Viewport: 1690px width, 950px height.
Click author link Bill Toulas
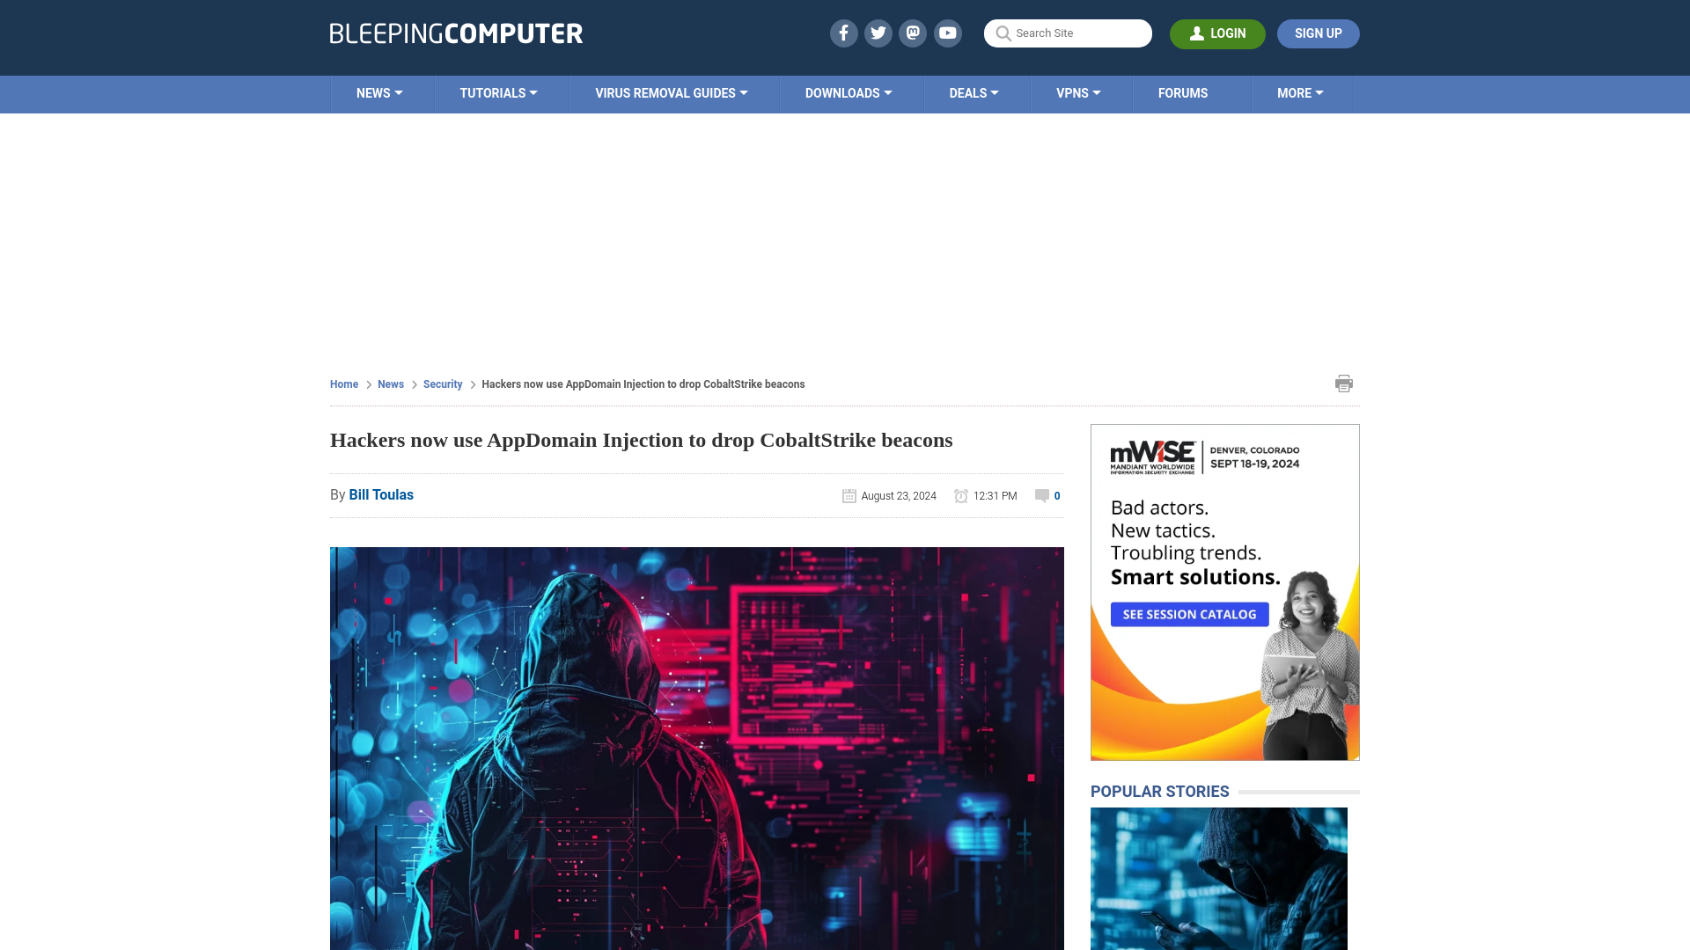click(x=381, y=494)
